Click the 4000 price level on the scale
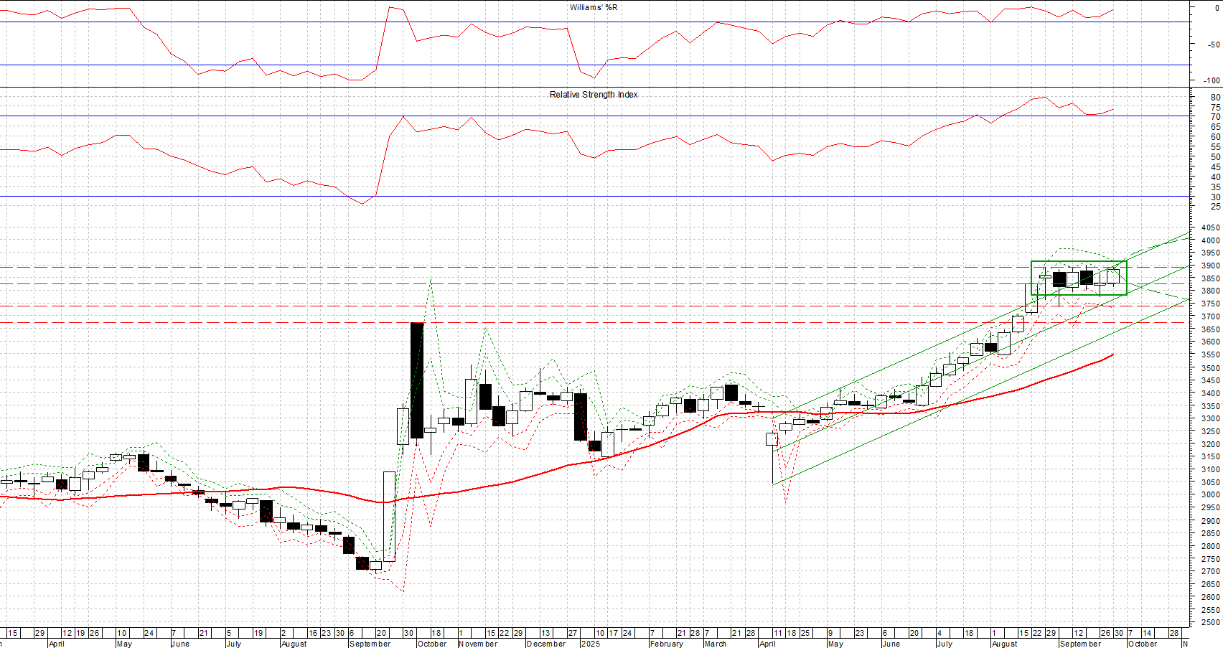This screenshot has width=1223, height=648. tap(1210, 240)
